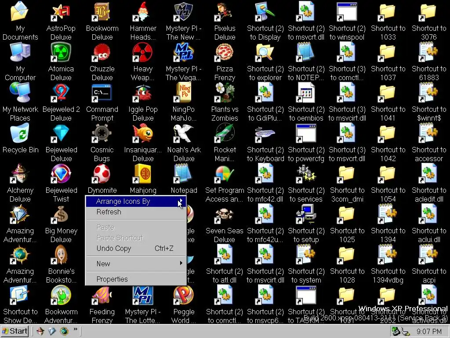Select Shortcut (2) to setup icon

click(306, 214)
